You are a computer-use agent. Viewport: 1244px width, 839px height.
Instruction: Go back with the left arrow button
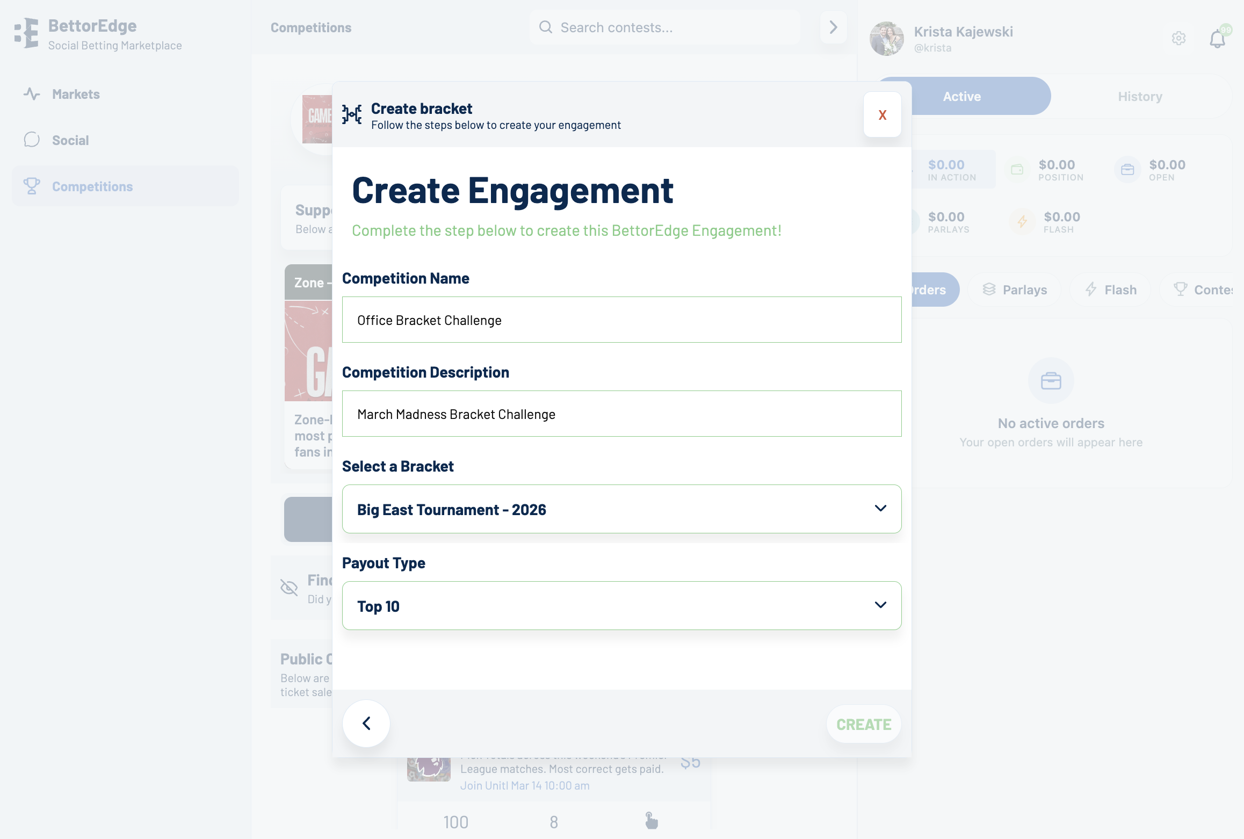[x=366, y=724]
